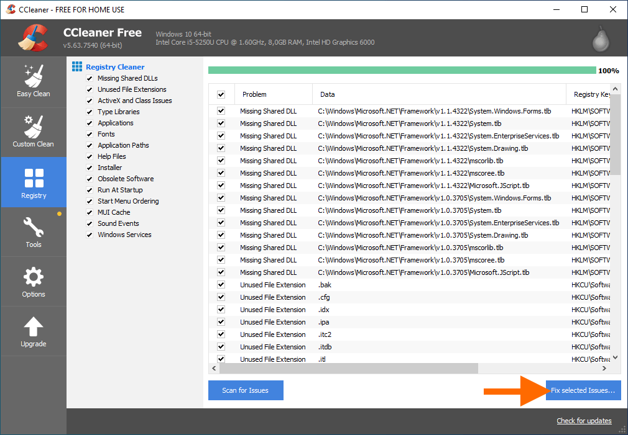Sort by the Data column header

click(439, 94)
